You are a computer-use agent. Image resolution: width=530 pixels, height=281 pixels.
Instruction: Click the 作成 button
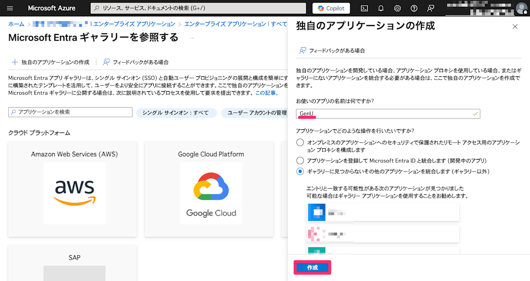[312, 268]
